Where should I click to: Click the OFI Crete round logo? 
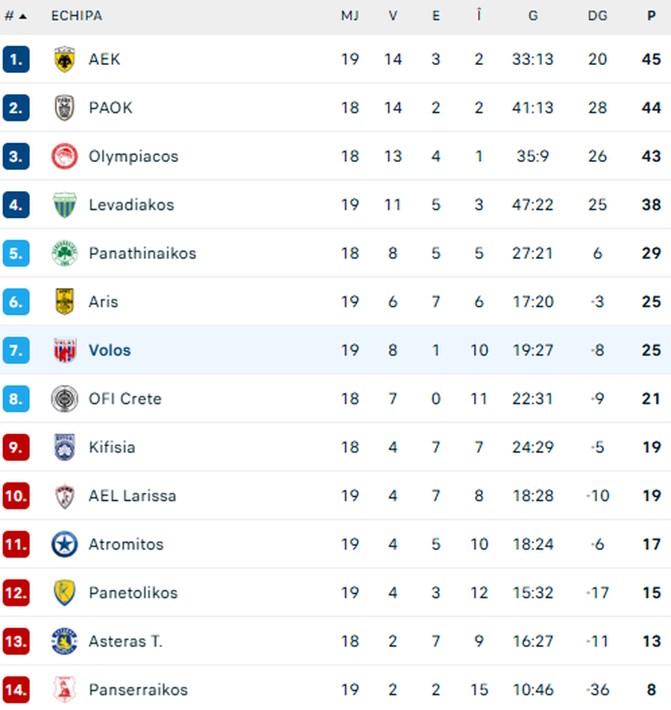[65, 399]
